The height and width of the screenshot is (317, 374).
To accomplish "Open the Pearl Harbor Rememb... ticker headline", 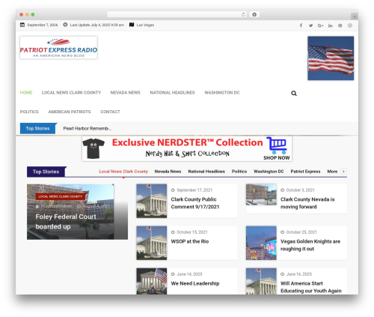I will click(88, 128).
